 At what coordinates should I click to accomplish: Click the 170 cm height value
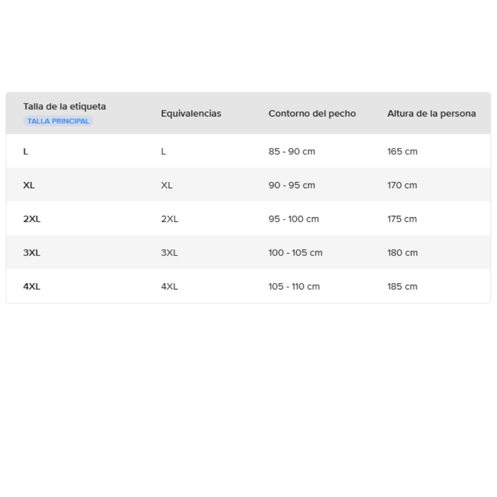[402, 185]
